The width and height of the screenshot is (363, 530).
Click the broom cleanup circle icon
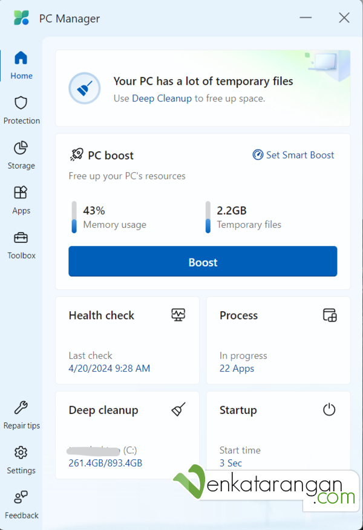85,88
